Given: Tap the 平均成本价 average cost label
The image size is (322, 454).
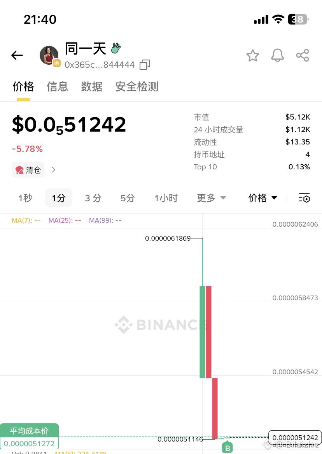Looking at the screenshot, I should point(30,431).
